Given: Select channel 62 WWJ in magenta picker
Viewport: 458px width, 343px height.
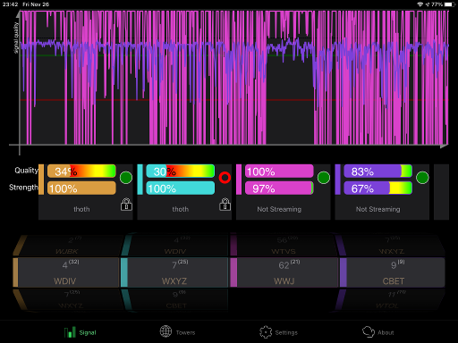Looking at the screenshot, I should pyautogui.click(x=284, y=272).
